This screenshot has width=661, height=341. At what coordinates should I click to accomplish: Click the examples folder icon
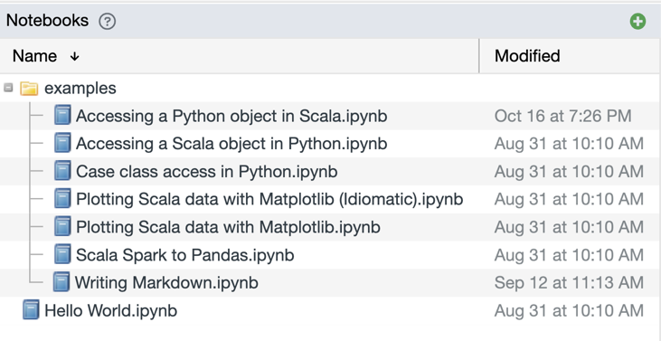[x=29, y=89]
